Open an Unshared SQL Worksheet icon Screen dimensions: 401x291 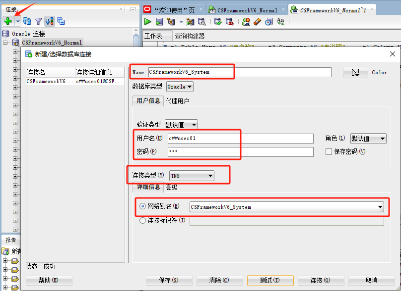click(246, 22)
